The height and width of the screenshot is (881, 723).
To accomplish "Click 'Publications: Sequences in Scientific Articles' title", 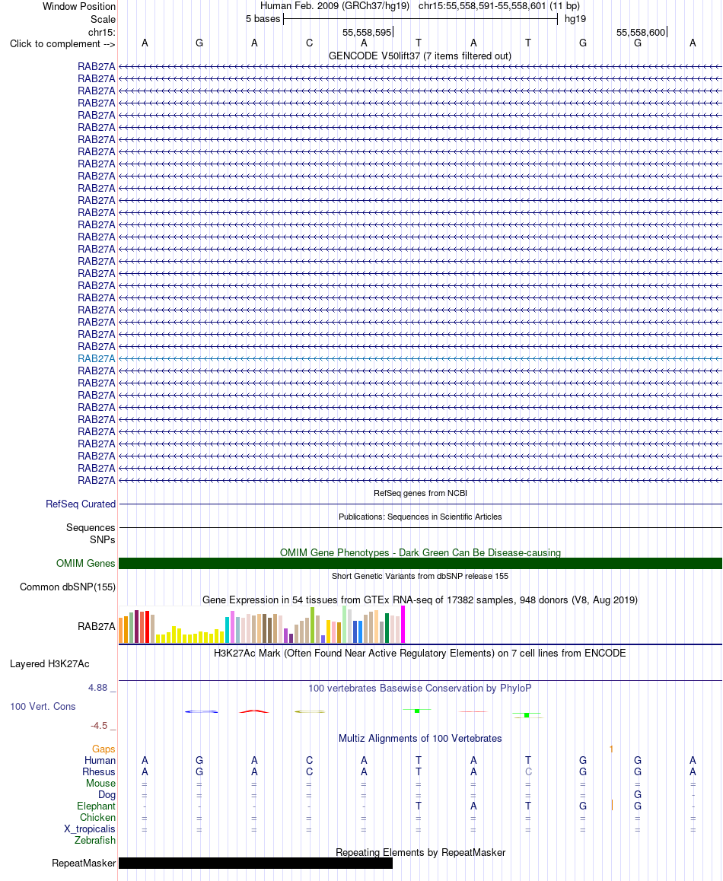I will coord(420,517).
